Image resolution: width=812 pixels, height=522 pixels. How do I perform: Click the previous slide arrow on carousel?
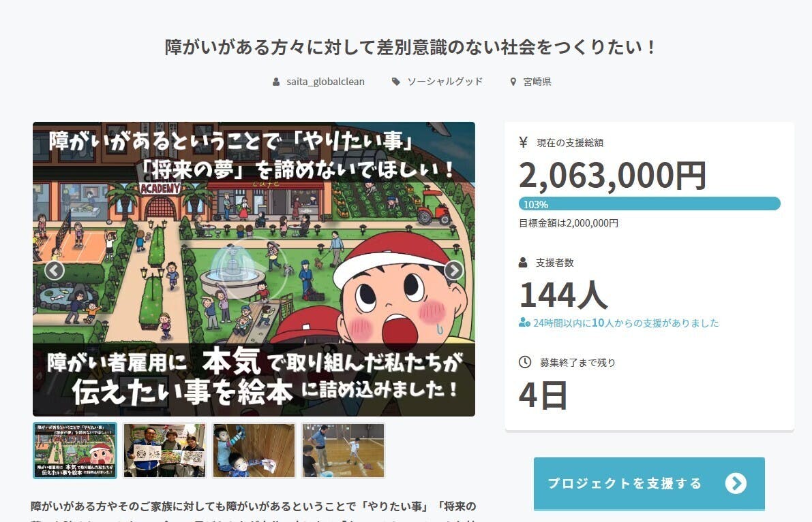point(55,270)
